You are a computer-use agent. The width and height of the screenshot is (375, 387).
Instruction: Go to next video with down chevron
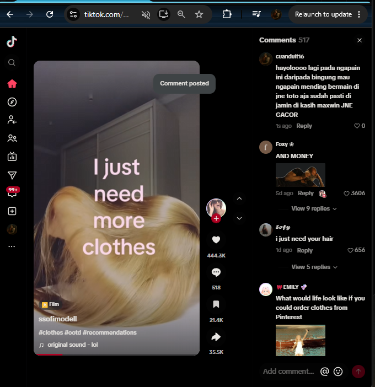(x=239, y=218)
